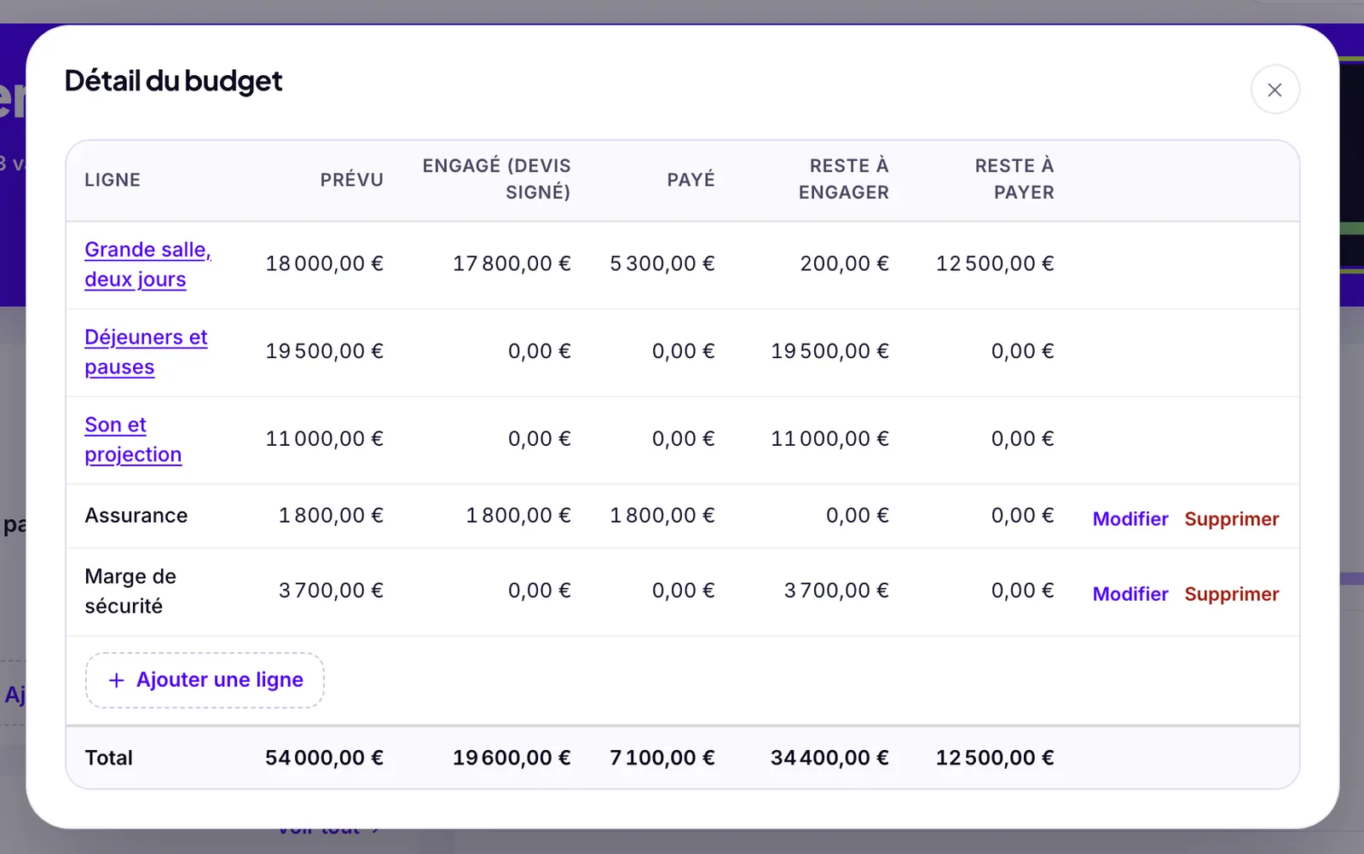Click the PRÉVU column header
Viewport: 1364px width, 854px height.
point(351,180)
